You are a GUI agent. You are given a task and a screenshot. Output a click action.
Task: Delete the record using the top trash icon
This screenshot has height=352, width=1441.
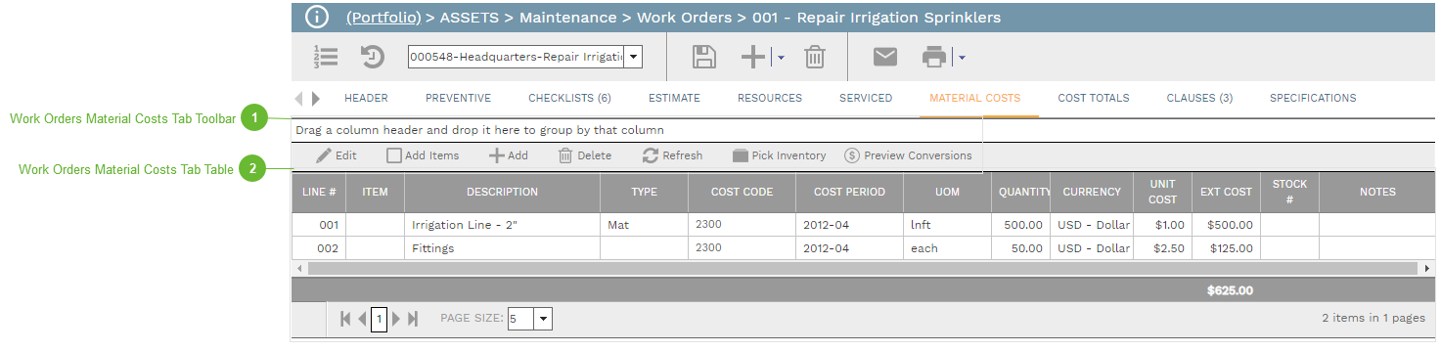815,58
